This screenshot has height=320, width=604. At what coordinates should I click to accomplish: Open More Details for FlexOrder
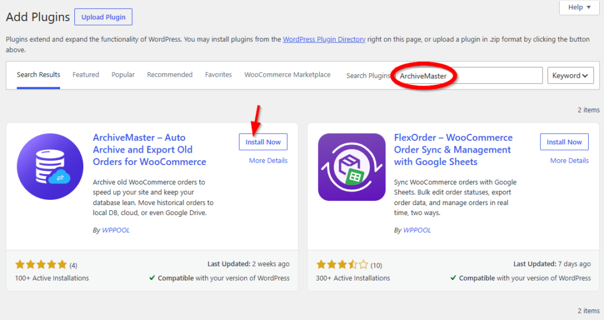click(569, 160)
